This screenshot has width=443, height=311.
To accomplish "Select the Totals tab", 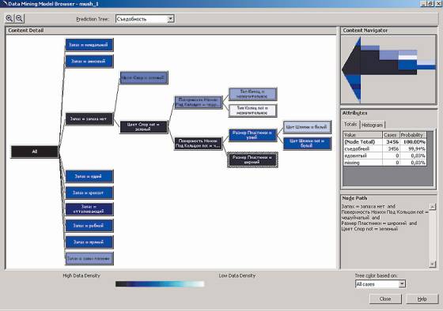I will (x=350, y=125).
